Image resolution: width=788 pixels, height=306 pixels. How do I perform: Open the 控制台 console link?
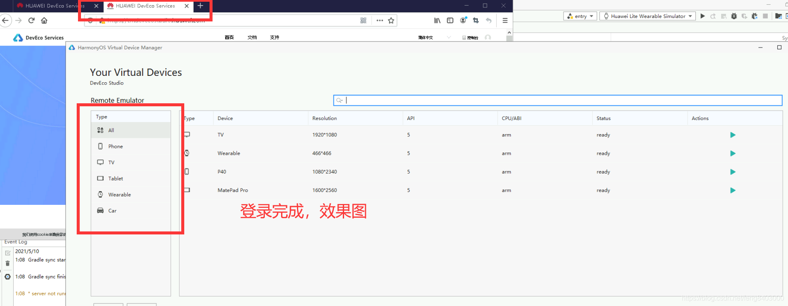pos(470,38)
